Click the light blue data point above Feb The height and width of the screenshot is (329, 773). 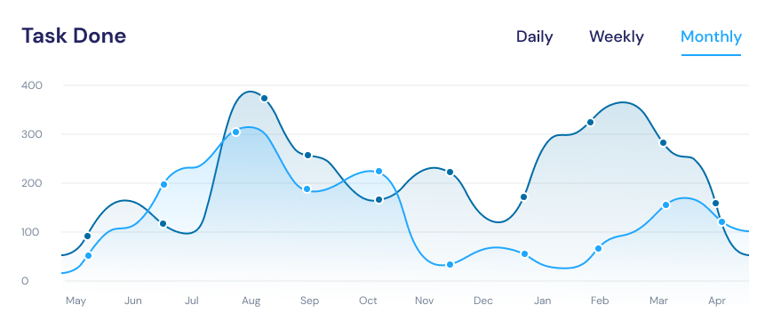(x=599, y=249)
